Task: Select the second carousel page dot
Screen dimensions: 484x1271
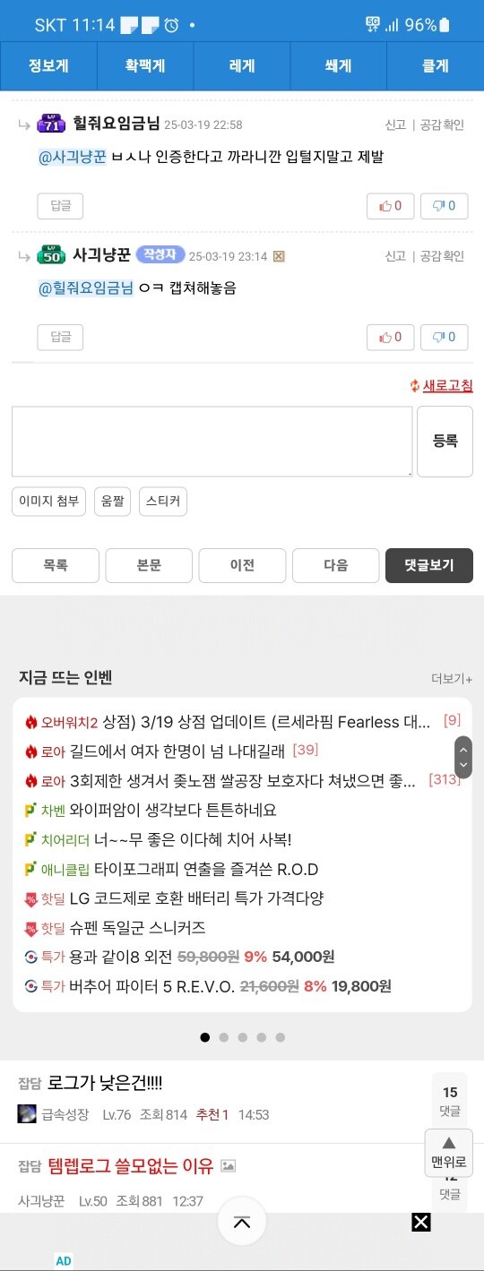Action: [224, 1037]
